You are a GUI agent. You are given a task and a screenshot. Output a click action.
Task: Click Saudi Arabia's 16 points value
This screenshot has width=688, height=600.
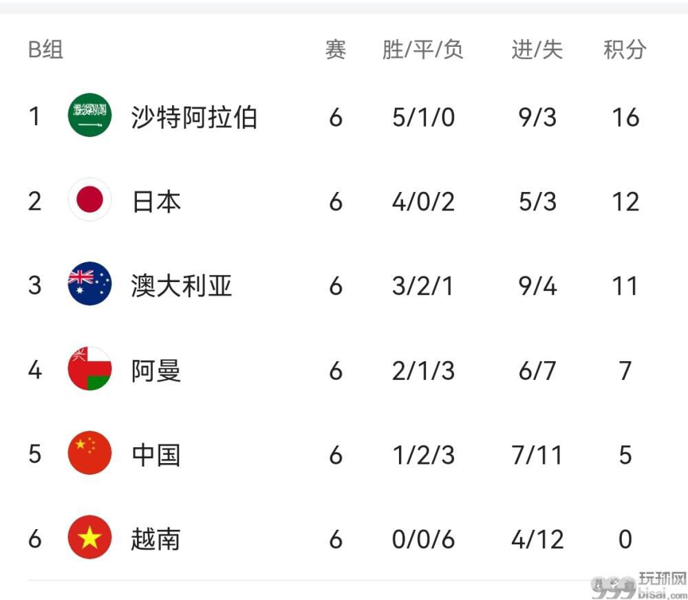[x=625, y=118]
